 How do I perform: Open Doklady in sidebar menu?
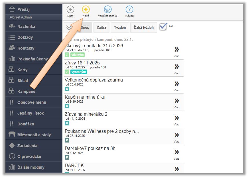click(25, 37)
